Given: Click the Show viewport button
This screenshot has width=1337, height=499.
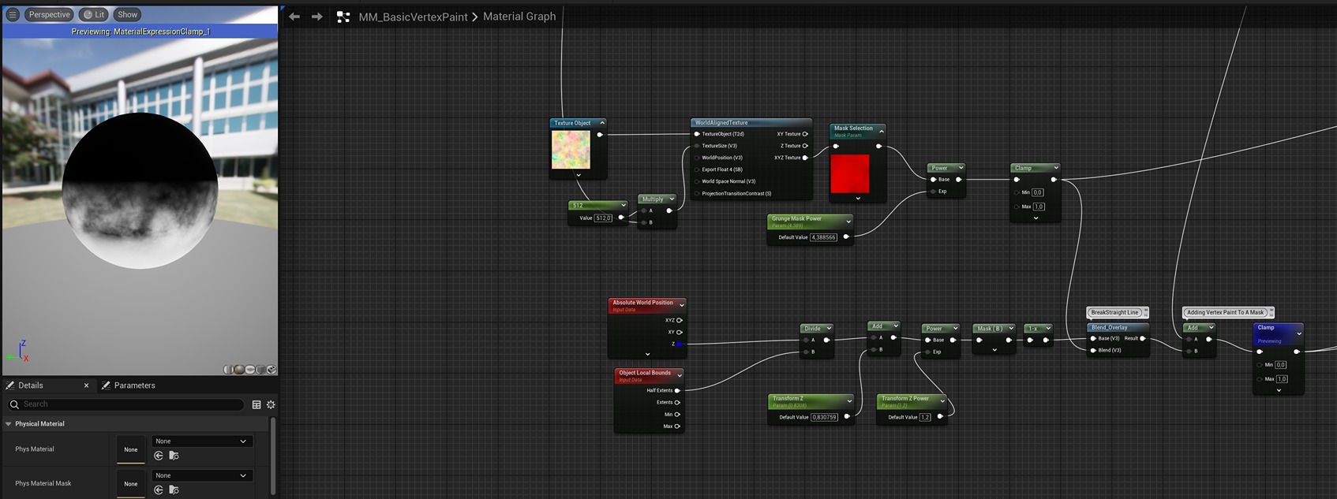Looking at the screenshot, I should [x=127, y=14].
